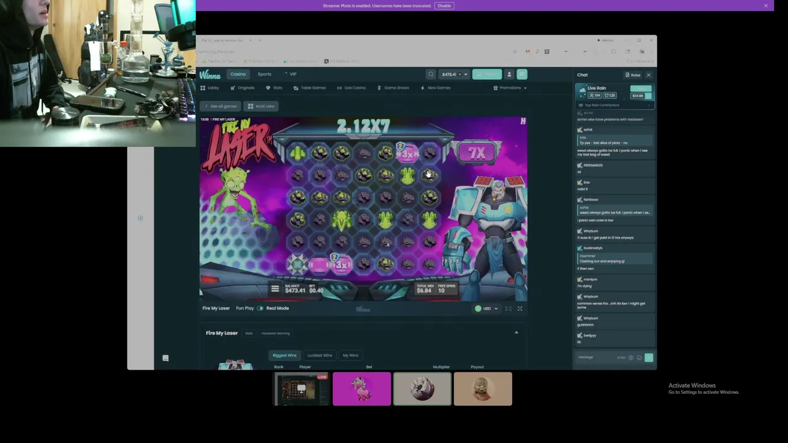Open the VIP section
Screen dimensions: 788x443
[291, 74]
